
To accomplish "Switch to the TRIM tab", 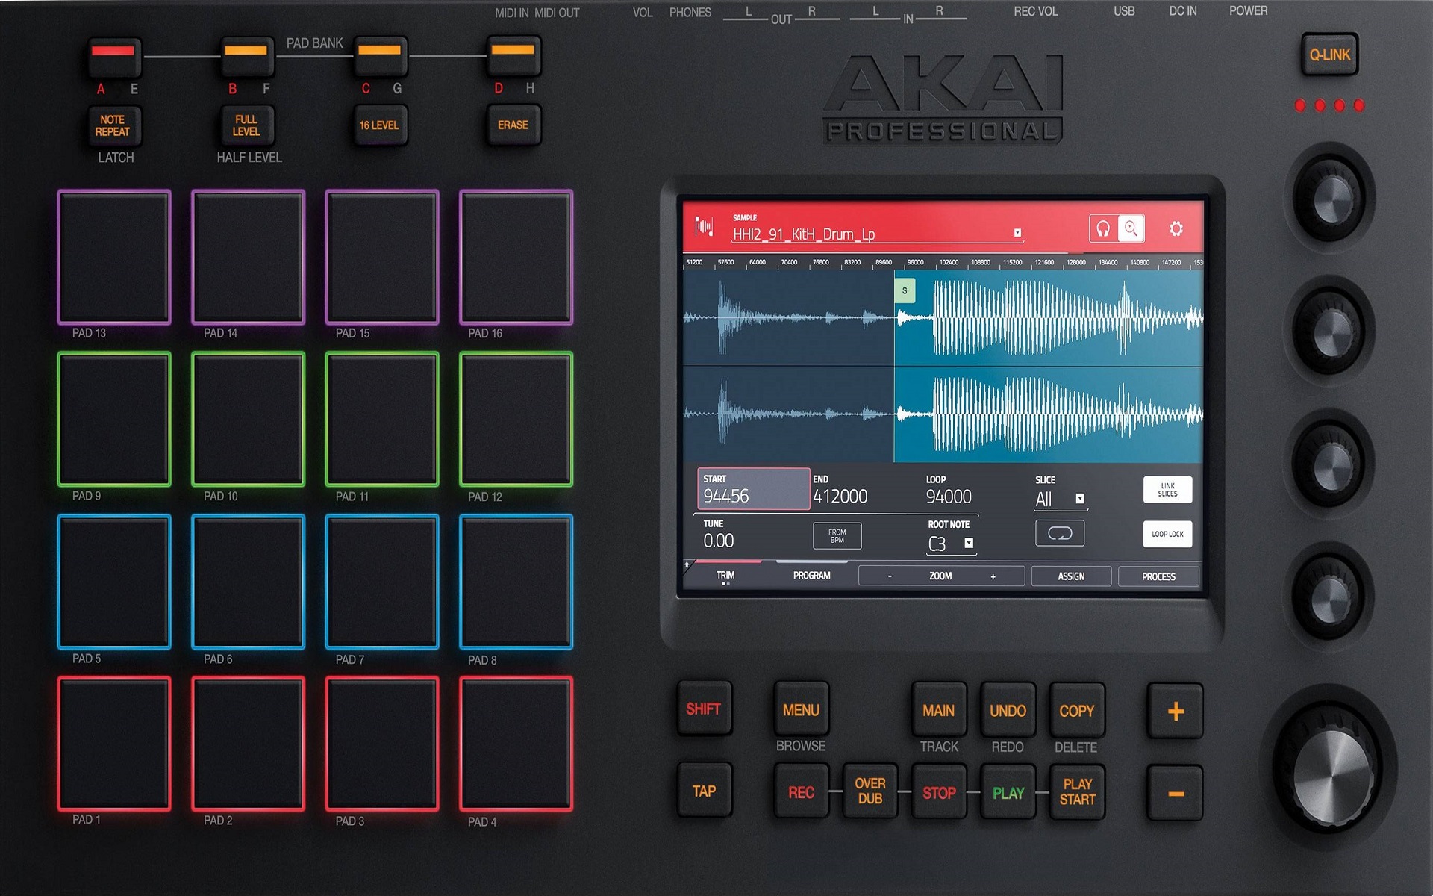I will (725, 576).
